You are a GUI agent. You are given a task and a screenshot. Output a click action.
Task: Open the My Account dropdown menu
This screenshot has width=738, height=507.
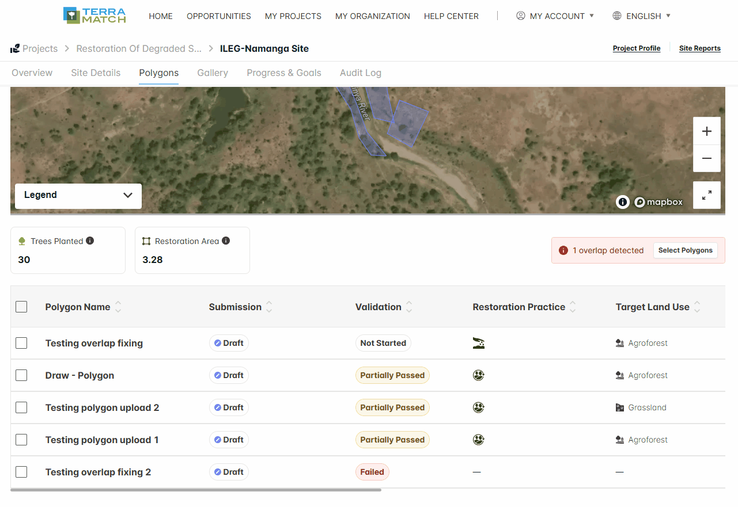pos(555,16)
